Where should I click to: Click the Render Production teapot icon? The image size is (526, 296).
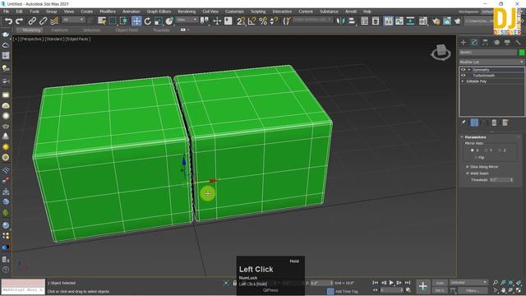click(x=457, y=21)
